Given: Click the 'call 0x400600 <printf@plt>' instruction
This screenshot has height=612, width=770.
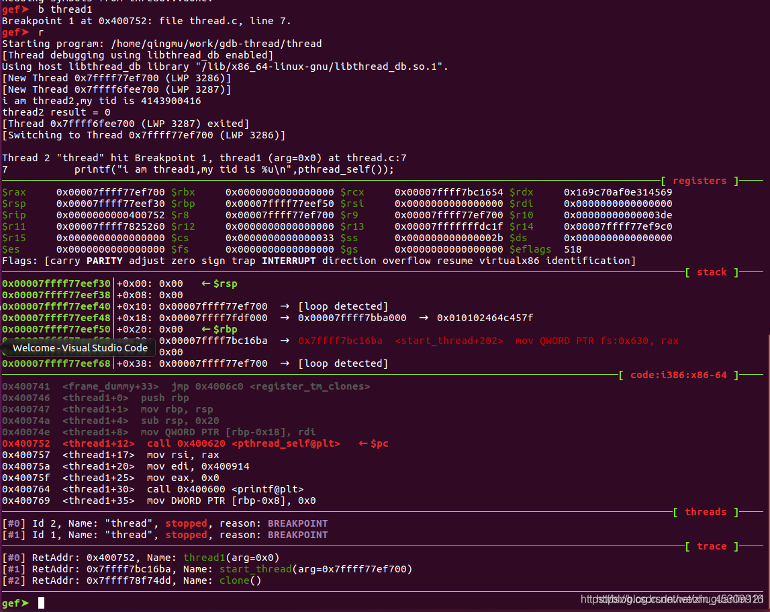Looking at the screenshot, I should coord(225,489).
